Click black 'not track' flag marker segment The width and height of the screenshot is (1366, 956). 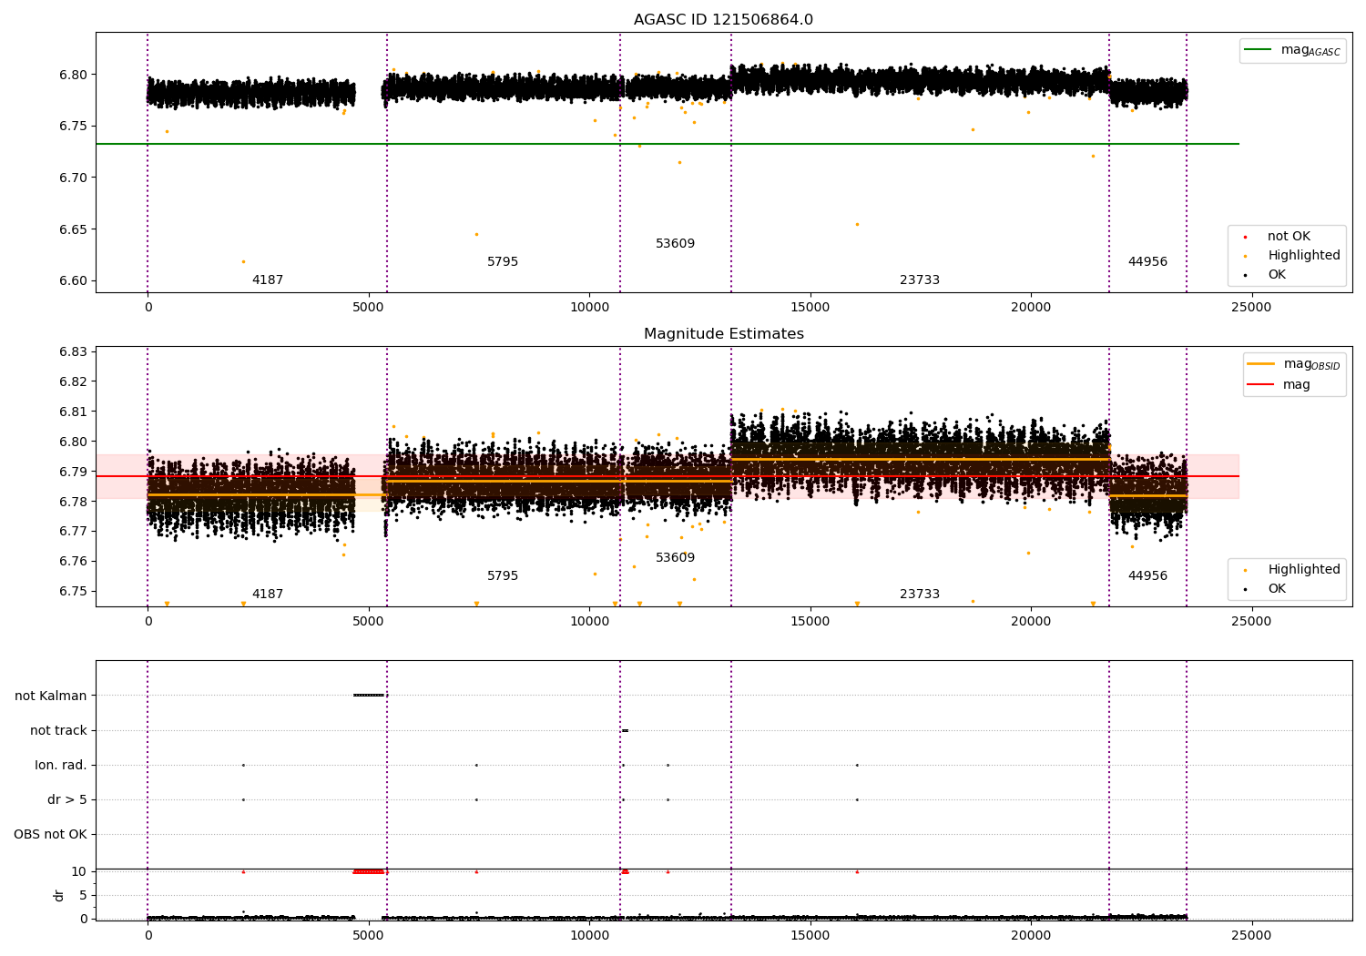pyautogui.click(x=625, y=730)
